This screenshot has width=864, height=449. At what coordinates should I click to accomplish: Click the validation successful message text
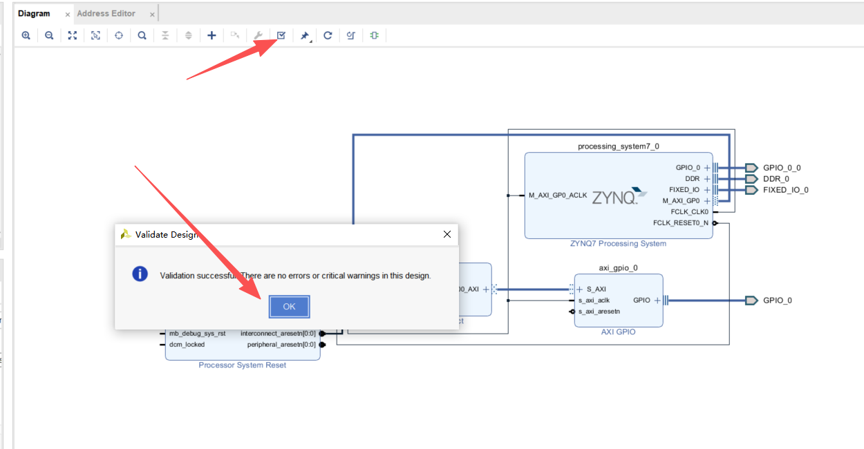click(x=295, y=276)
